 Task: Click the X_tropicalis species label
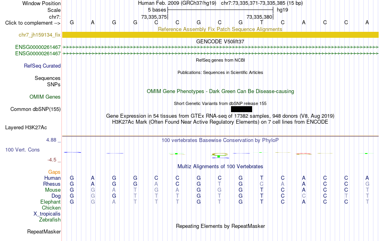point(47,214)
